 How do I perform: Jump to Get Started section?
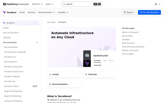click(127, 36)
